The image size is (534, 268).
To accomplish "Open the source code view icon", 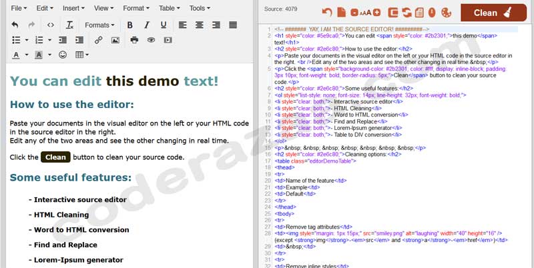I will point(51,25).
